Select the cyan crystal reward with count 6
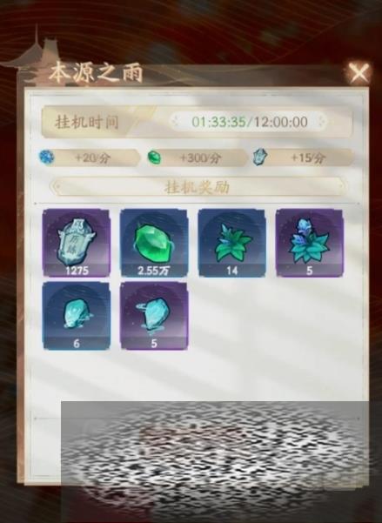Image resolution: width=382 pixels, height=523 pixels. [77, 316]
